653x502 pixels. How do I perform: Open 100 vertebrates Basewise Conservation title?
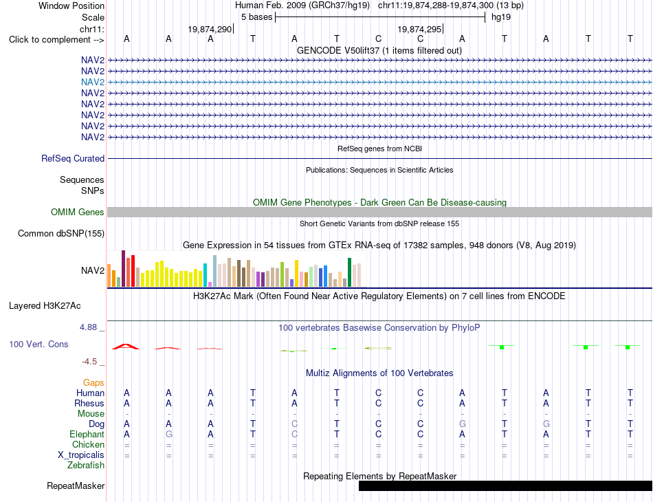click(379, 328)
